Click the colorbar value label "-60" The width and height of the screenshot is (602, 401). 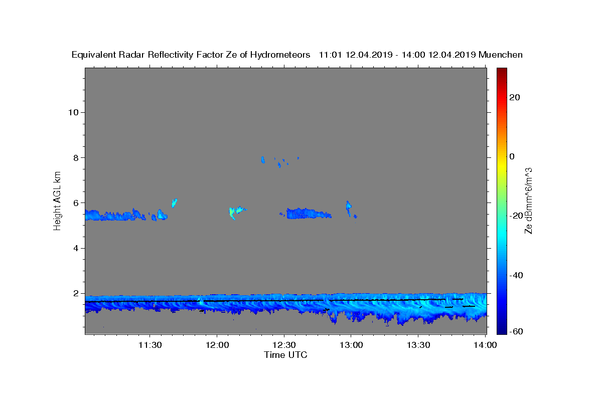point(517,331)
